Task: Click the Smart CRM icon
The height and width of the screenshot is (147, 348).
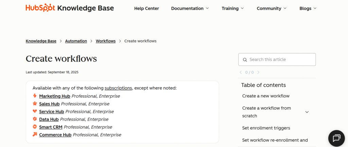Action: coord(35,127)
